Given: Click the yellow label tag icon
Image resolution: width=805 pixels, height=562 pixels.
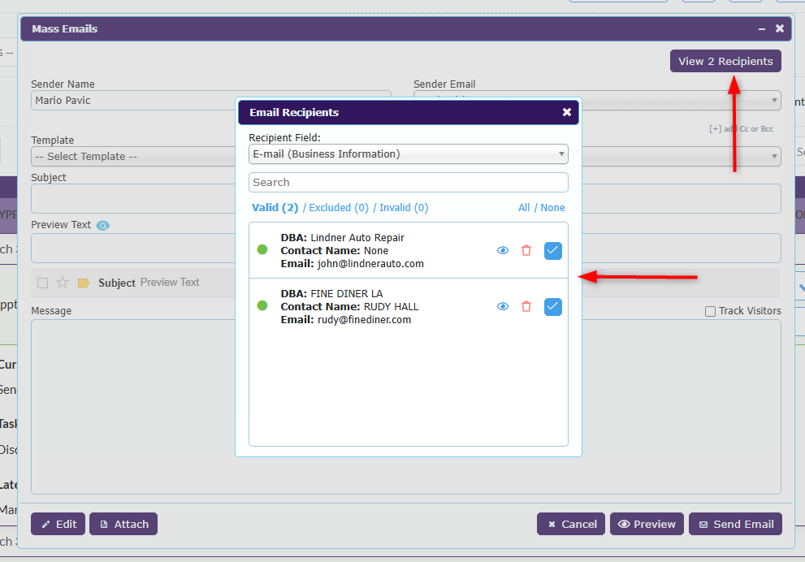Looking at the screenshot, I should 83,283.
